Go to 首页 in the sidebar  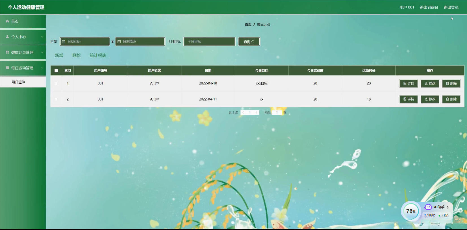23,21
